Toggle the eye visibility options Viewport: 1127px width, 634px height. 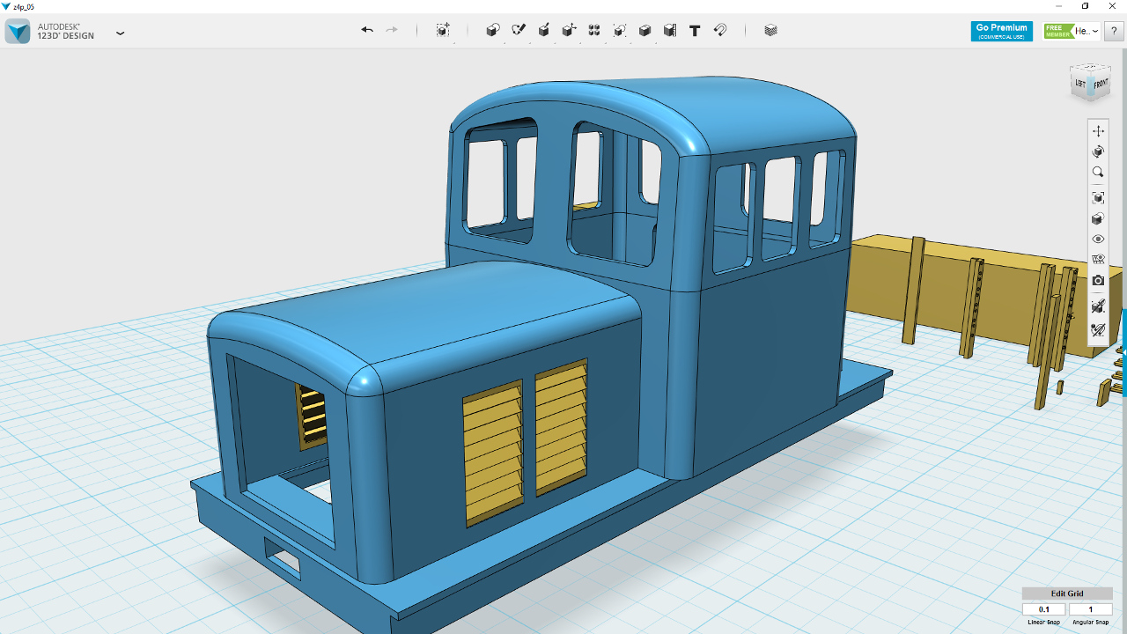[x=1098, y=239]
